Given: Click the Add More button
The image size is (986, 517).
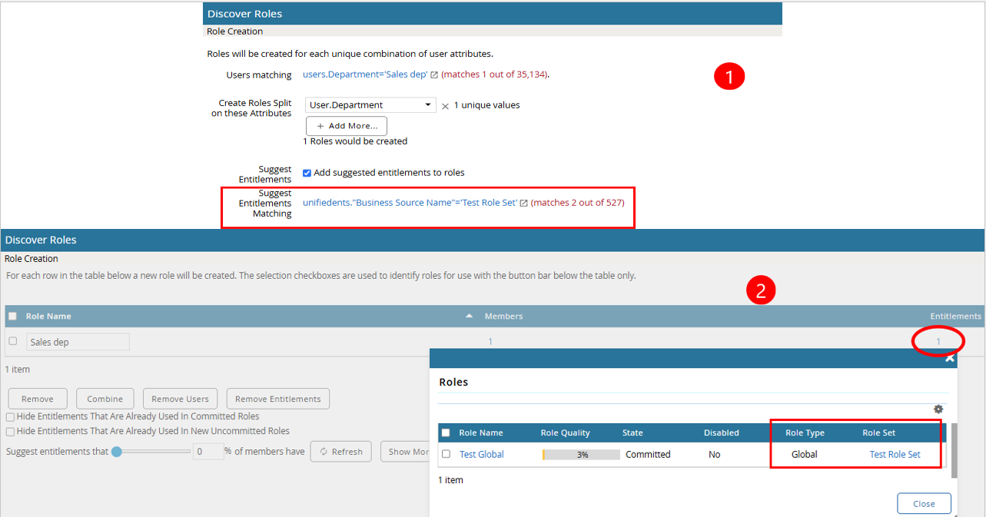Looking at the screenshot, I should tap(346, 126).
